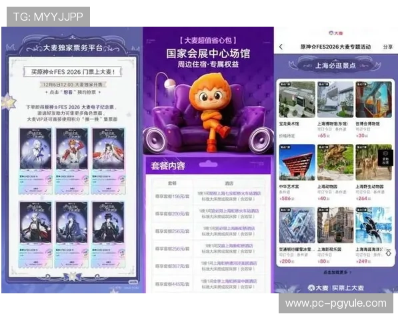Open the 上海博物馆(东馆) attraction photo

point(335,99)
